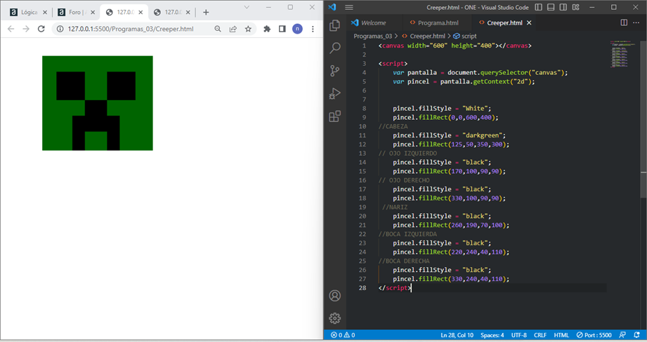The image size is (647, 342).
Task: Open a new browser tab
Action: 206,13
